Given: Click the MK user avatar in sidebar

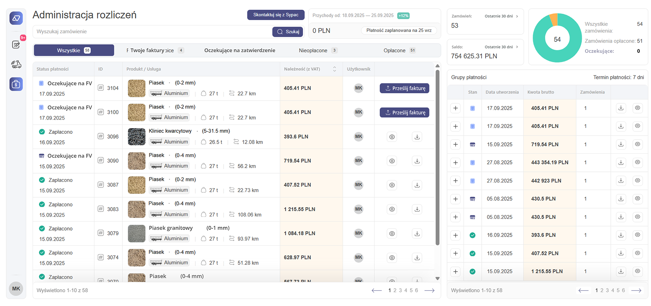Looking at the screenshot, I should click(x=16, y=289).
